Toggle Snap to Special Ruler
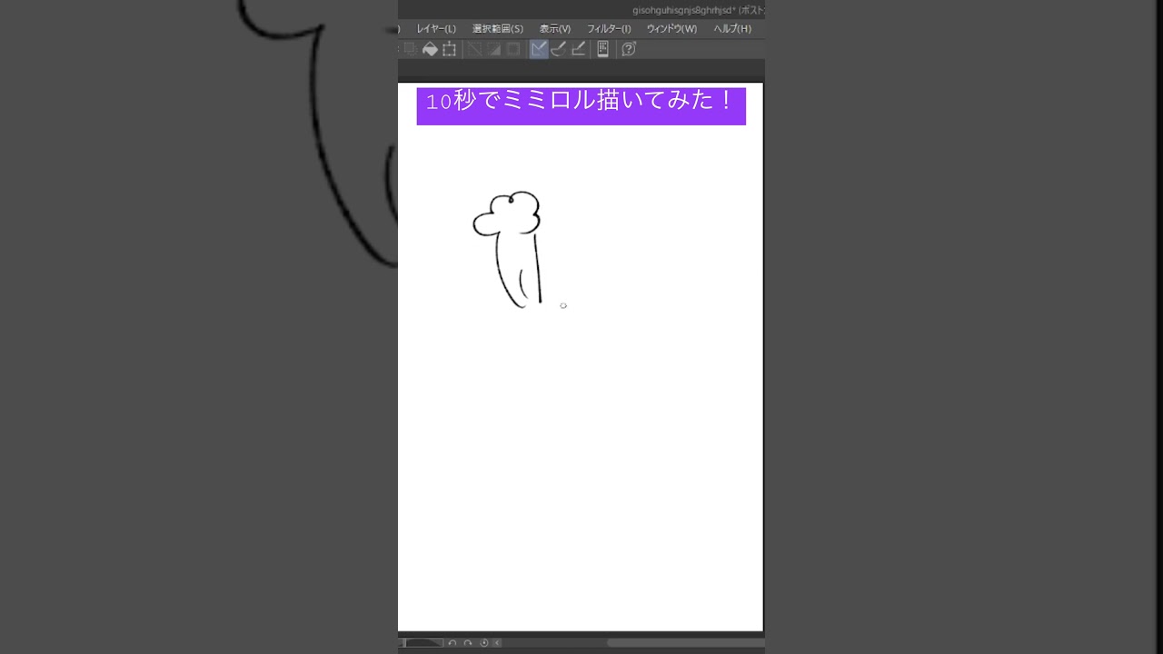This screenshot has height=654, width=1163. 559,49
